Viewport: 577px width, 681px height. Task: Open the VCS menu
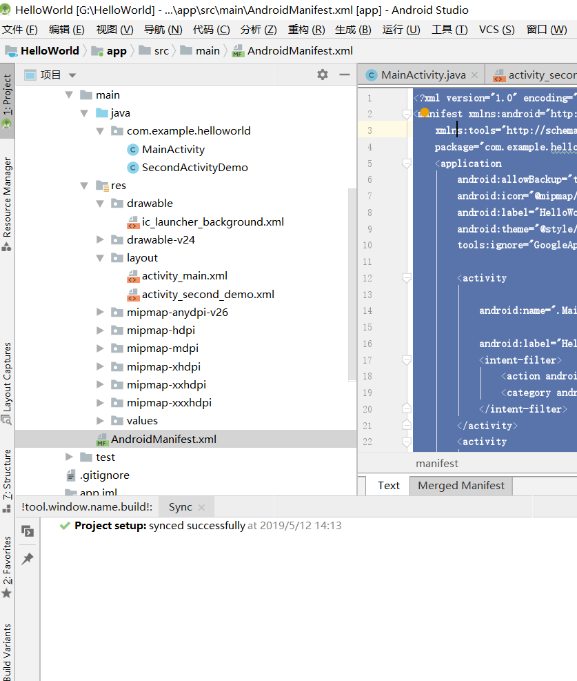point(496,30)
